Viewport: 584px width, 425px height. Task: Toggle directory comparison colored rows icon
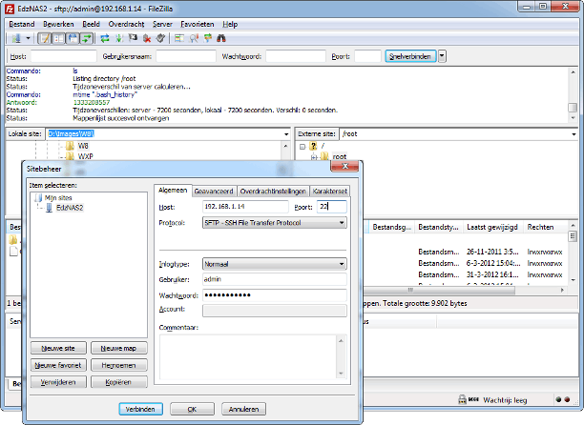pyautogui.click(x=179, y=38)
